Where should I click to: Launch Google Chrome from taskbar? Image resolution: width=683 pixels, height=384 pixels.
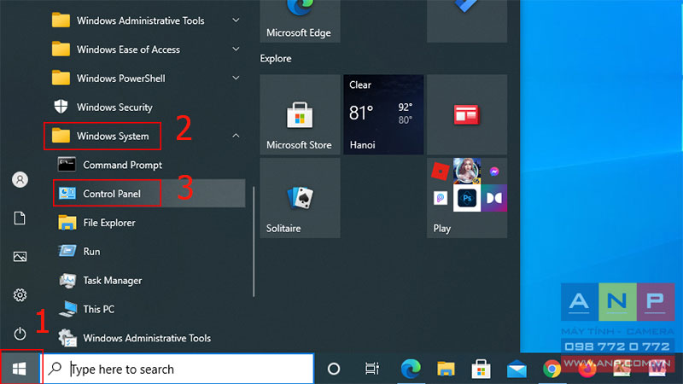point(552,369)
